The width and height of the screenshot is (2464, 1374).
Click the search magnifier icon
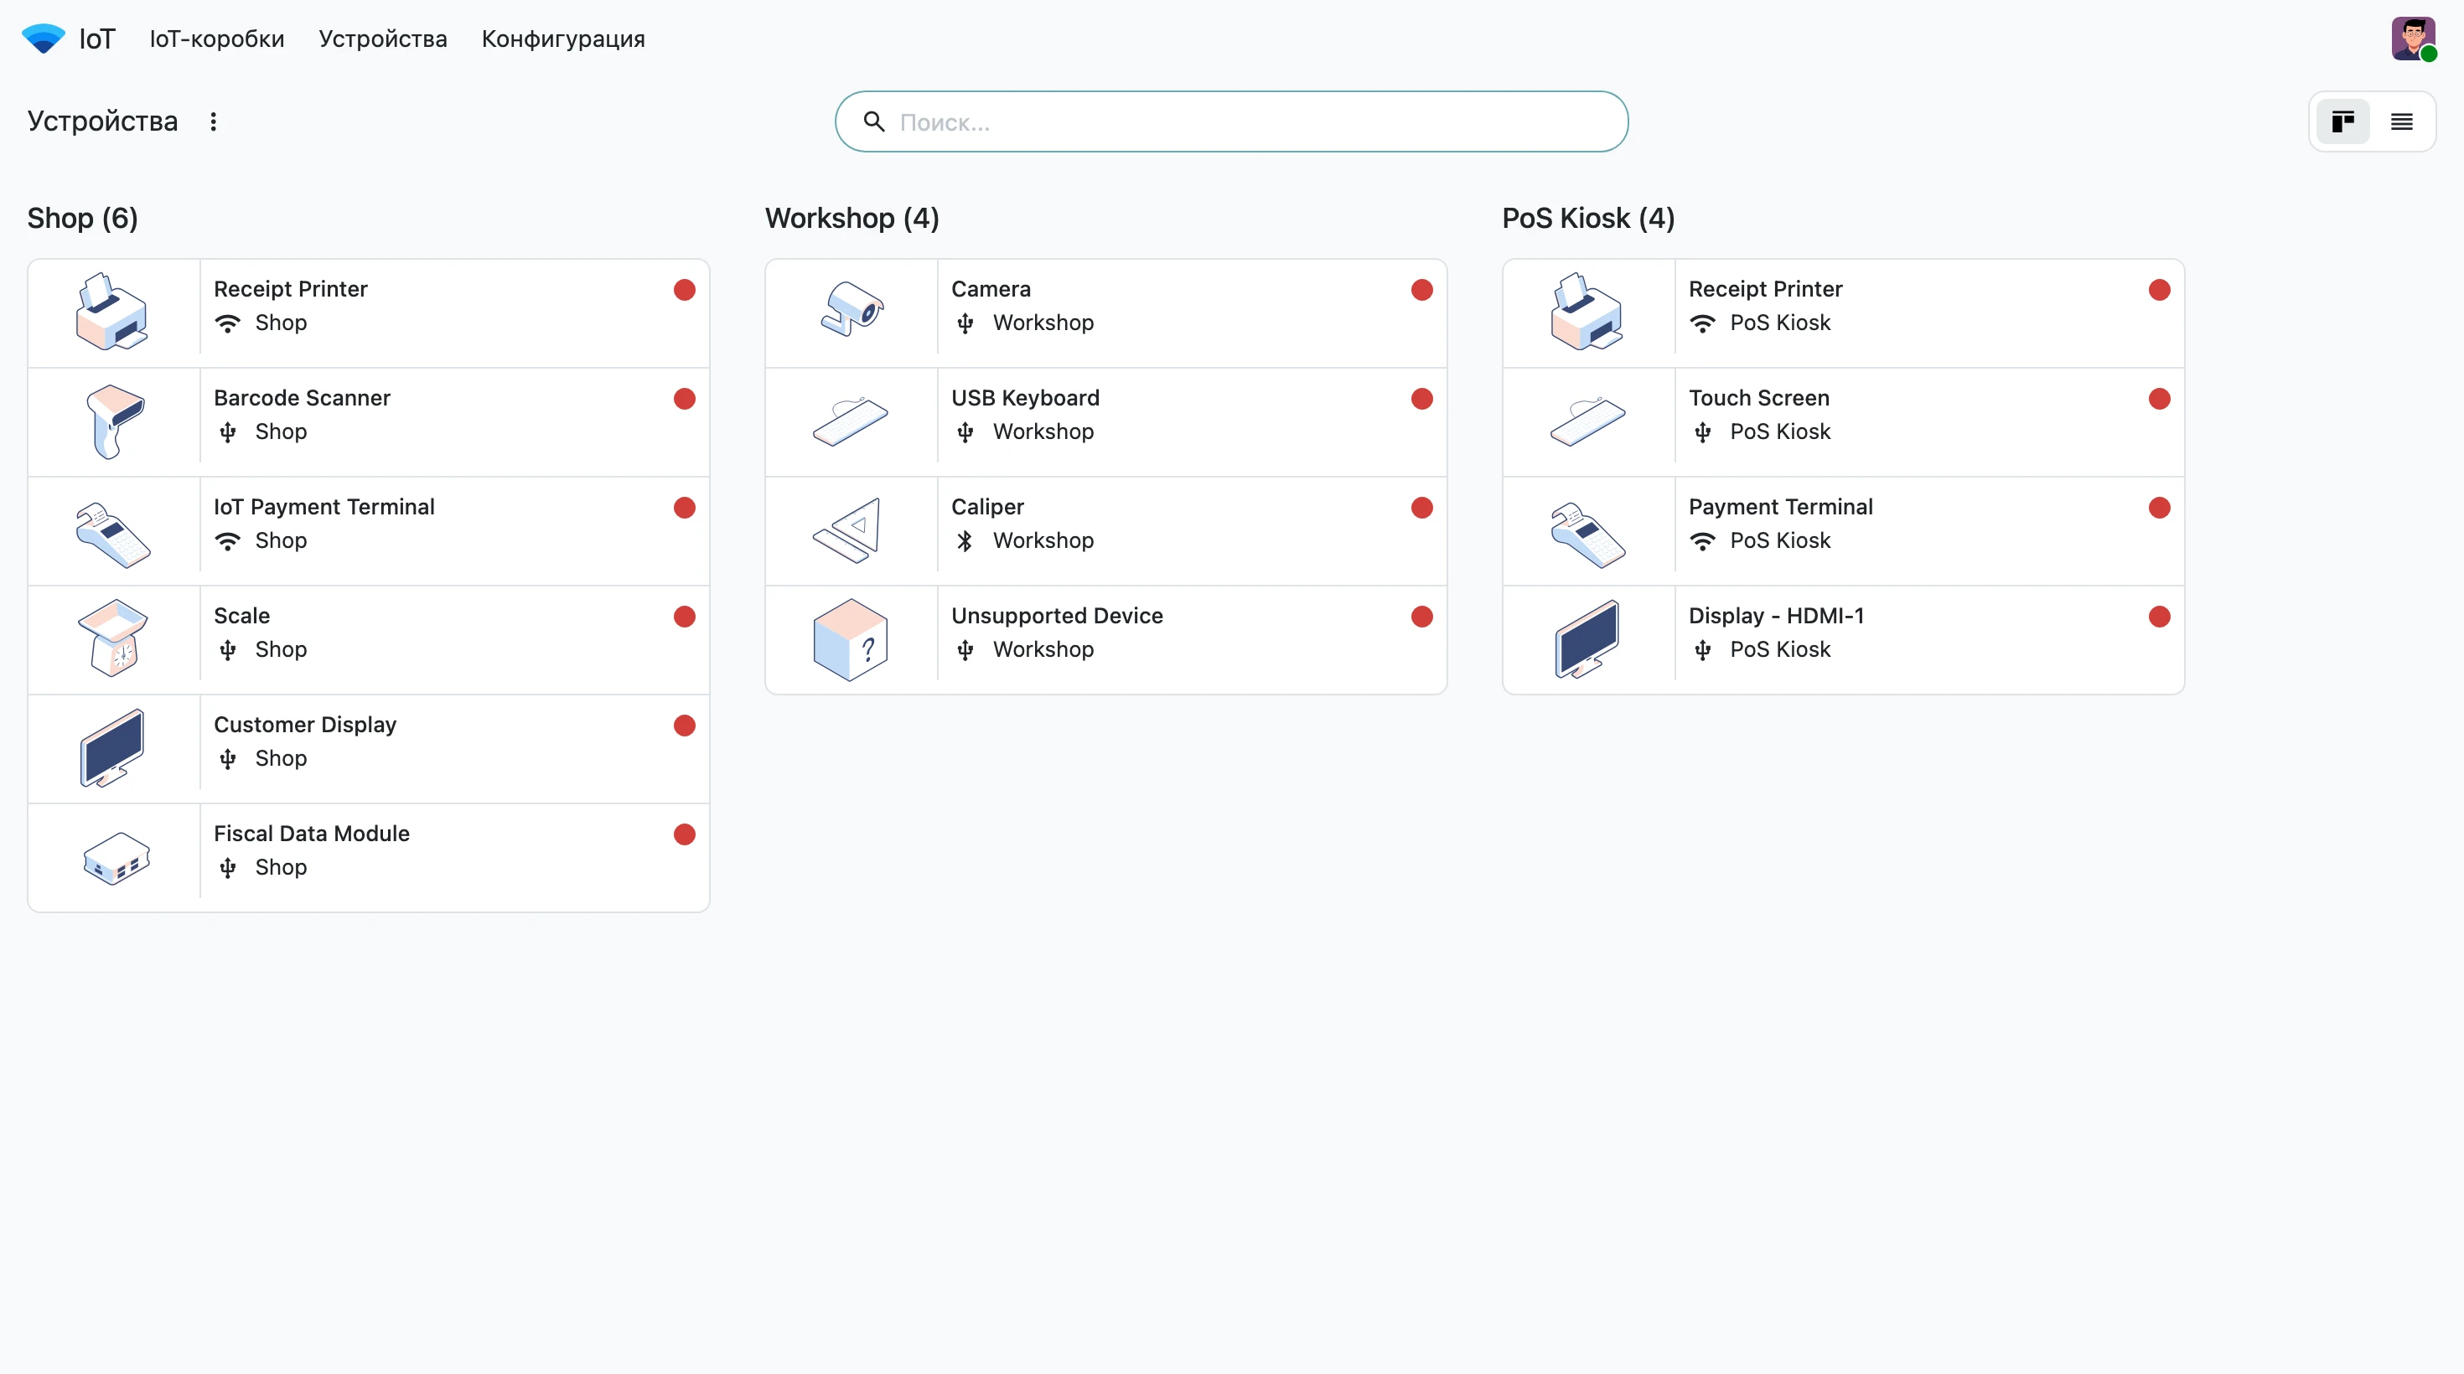click(x=873, y=121)
